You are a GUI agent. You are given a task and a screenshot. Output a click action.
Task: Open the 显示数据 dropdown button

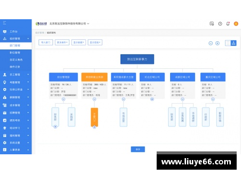tap(79, 42)
